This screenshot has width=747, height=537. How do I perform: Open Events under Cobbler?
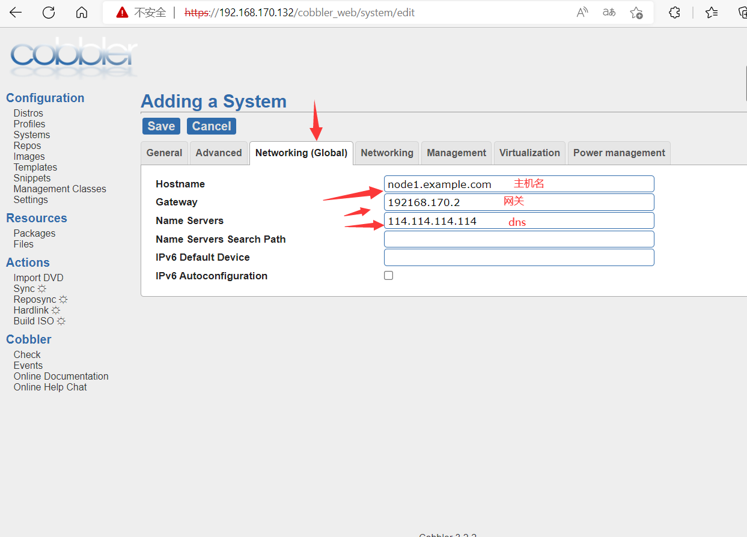tap(28, 366)
